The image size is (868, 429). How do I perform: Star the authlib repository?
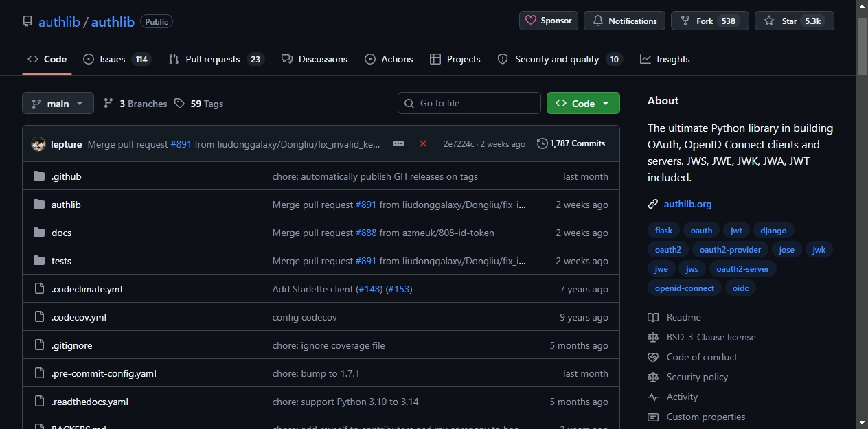[794, 21]
